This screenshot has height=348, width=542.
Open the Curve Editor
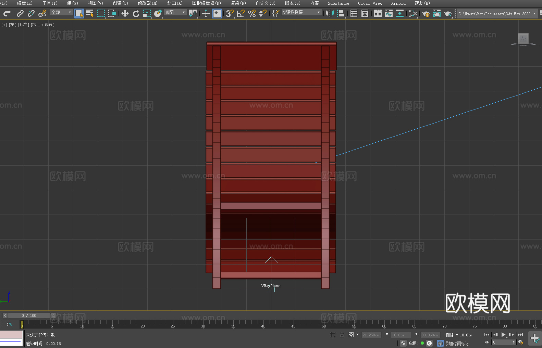389,13
